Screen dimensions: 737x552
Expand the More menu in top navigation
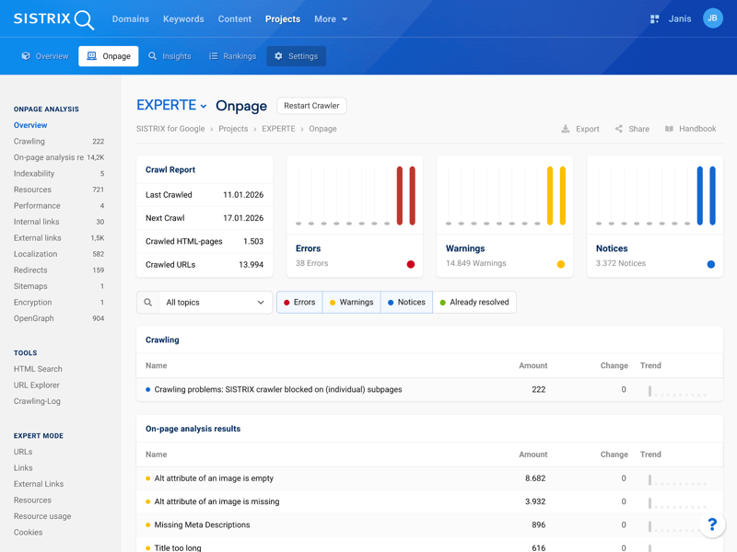click(331, 19)
